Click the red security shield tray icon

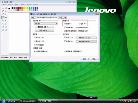[123, 101]
